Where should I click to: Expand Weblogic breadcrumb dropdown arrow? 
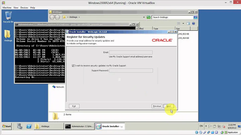79,17
